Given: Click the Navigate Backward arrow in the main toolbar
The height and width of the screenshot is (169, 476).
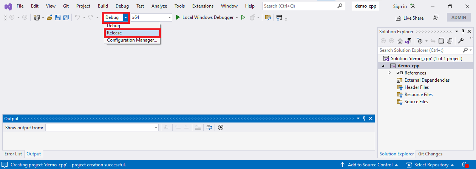Looking at the screenshot, I should tap(12, 17).
